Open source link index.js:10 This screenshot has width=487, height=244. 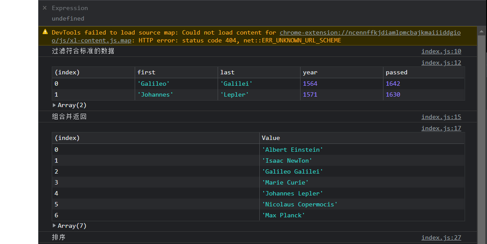[x=441, y=51]
